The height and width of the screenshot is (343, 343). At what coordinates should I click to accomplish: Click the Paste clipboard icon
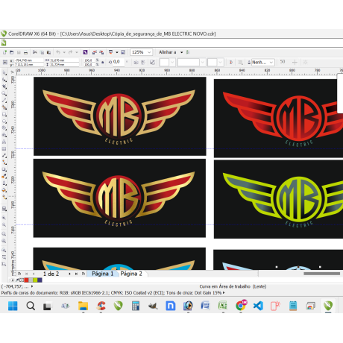[49, 52]
